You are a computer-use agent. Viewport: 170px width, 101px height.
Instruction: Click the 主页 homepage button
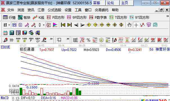click(127, 3)
